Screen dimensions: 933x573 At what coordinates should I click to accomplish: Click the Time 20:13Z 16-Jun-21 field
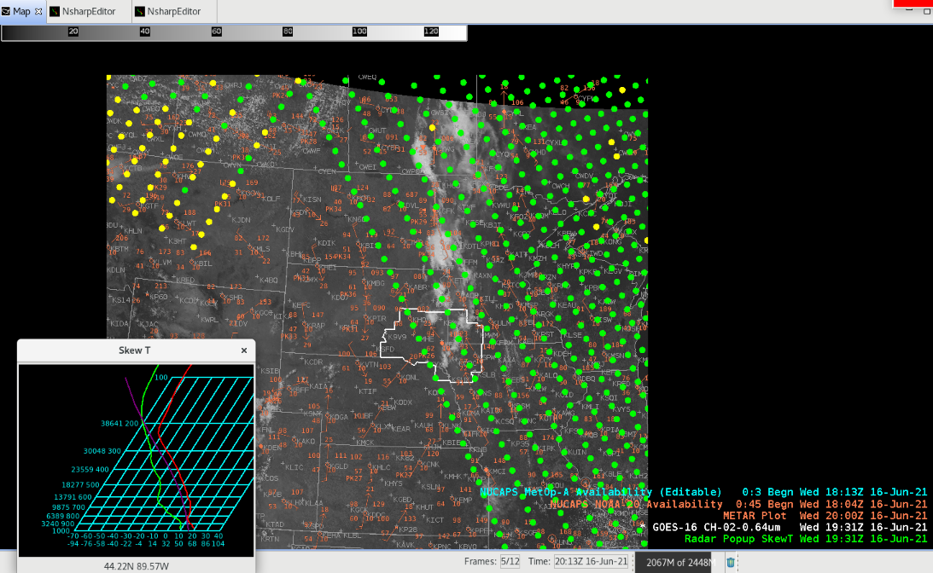pos(591,562)
